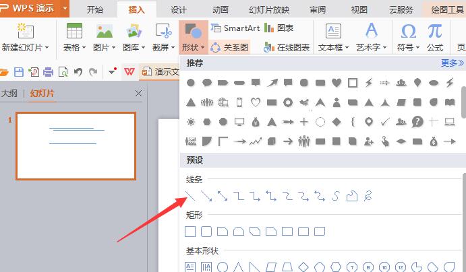This screenshot has width=466, height=272.
Task: Expand the 截屏 screenshot dropdown
Action: tap(173, 47)
